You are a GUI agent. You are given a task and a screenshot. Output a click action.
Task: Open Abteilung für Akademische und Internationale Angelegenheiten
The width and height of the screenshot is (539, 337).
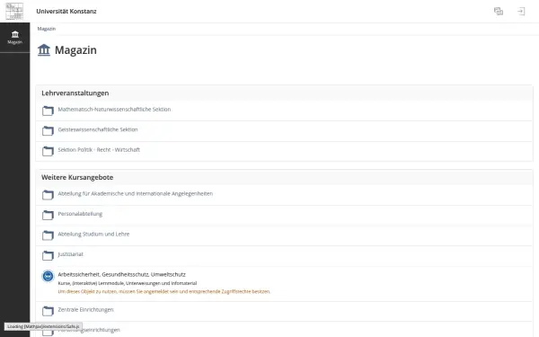pos(135,193)
